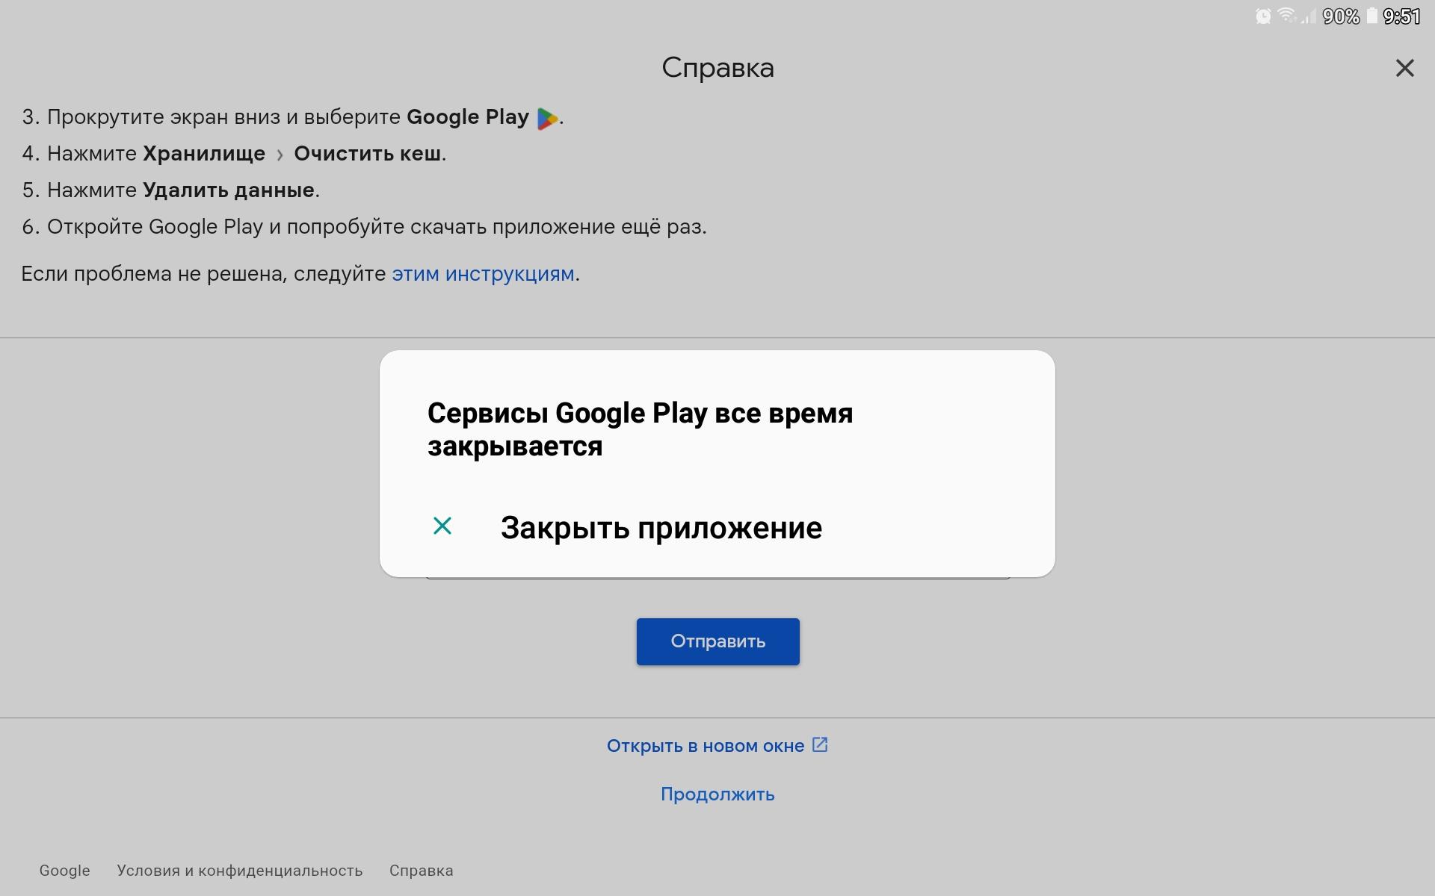Open the Открыть в новом окне link

(x=705, y=744)
